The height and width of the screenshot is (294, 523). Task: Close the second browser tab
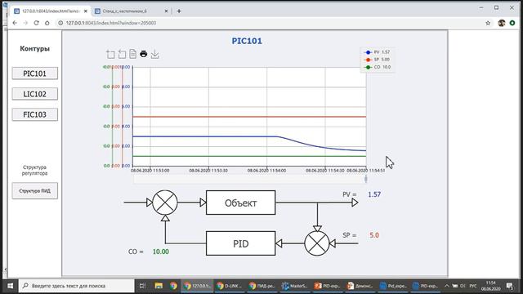click(x=166, y=11)
